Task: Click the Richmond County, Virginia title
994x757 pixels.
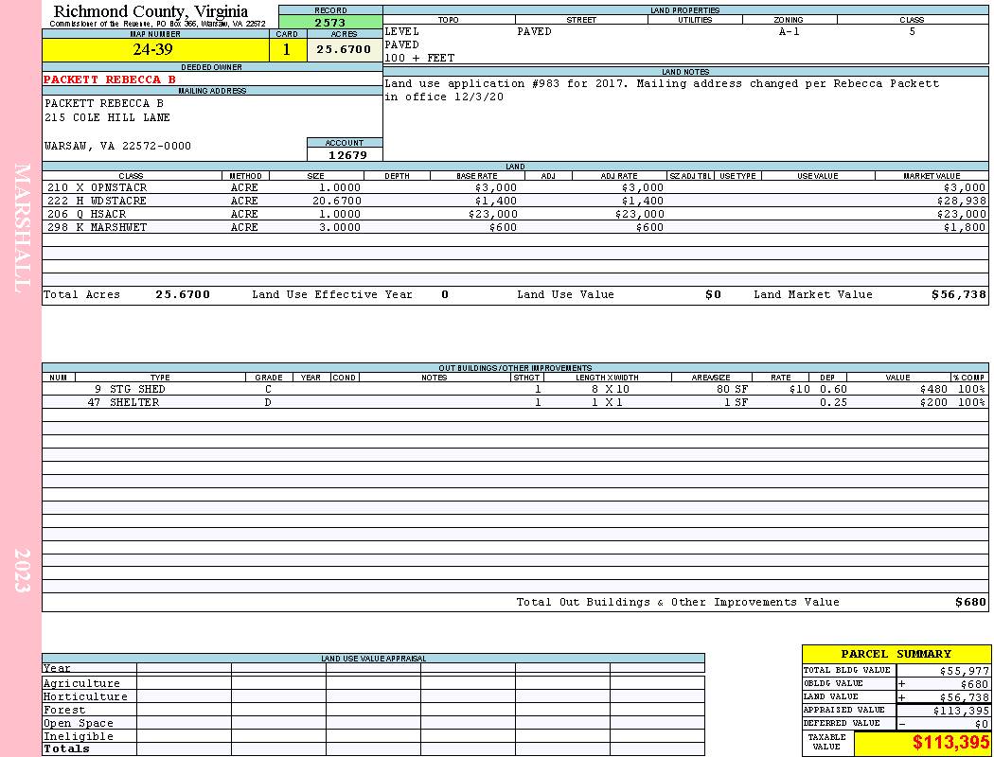Action: [151, 11]
